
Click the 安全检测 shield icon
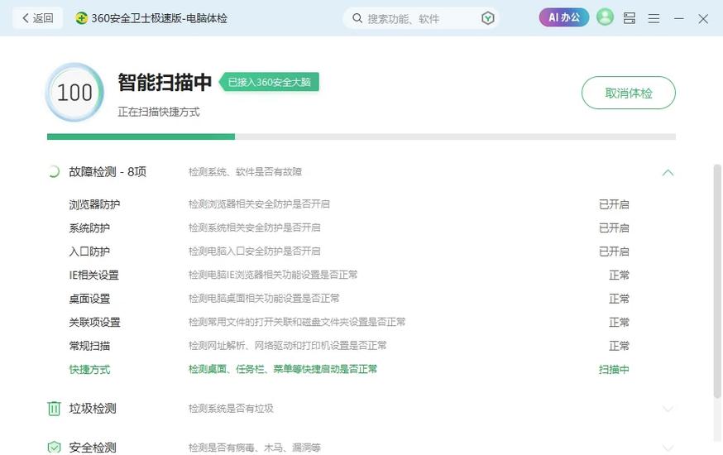click(54, 448)
